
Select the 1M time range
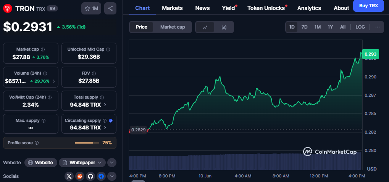tap(318, 27)
